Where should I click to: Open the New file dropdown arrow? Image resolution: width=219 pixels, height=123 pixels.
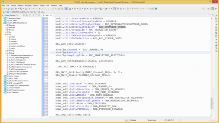pyautogui.click(x=6, y=9)
